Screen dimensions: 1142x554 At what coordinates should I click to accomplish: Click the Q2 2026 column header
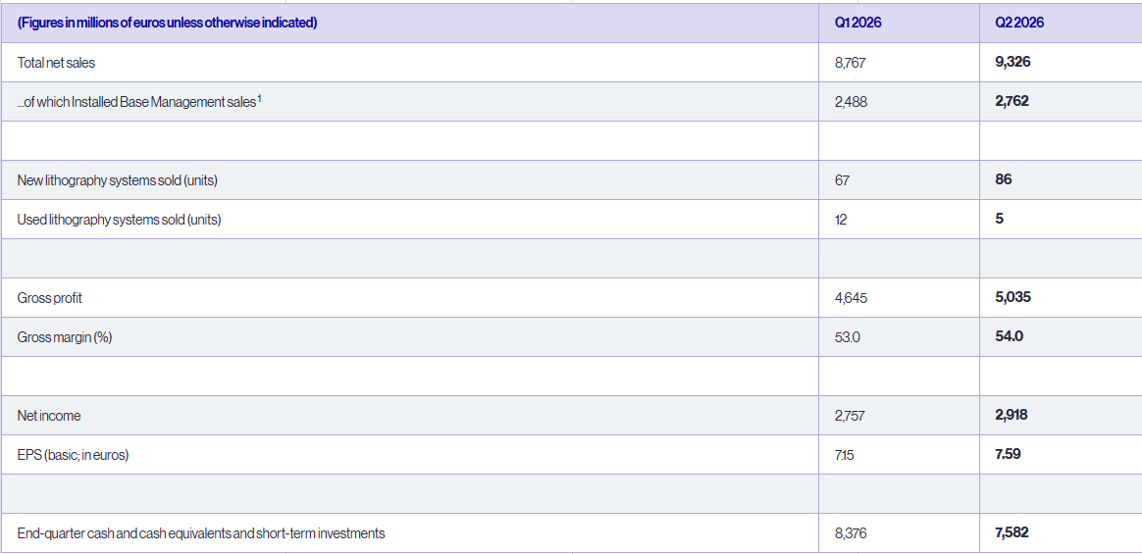tap(1019, 23)
